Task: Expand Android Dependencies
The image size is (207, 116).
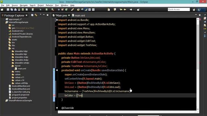Action: (22, 37)
